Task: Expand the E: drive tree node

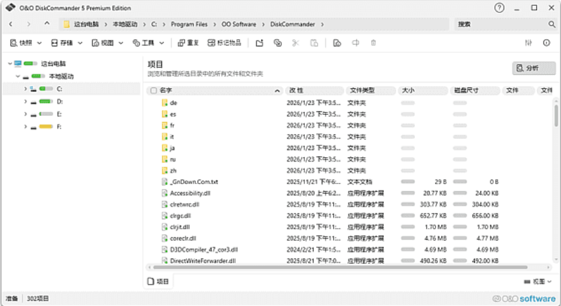Action: click(x=25, y=114)
